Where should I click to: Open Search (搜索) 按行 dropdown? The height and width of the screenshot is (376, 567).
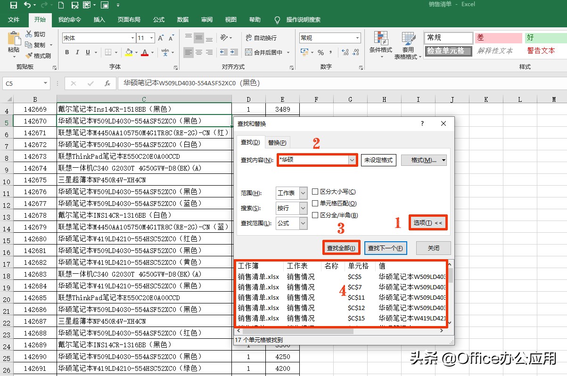pyautogui.click(x=303, y=208)
